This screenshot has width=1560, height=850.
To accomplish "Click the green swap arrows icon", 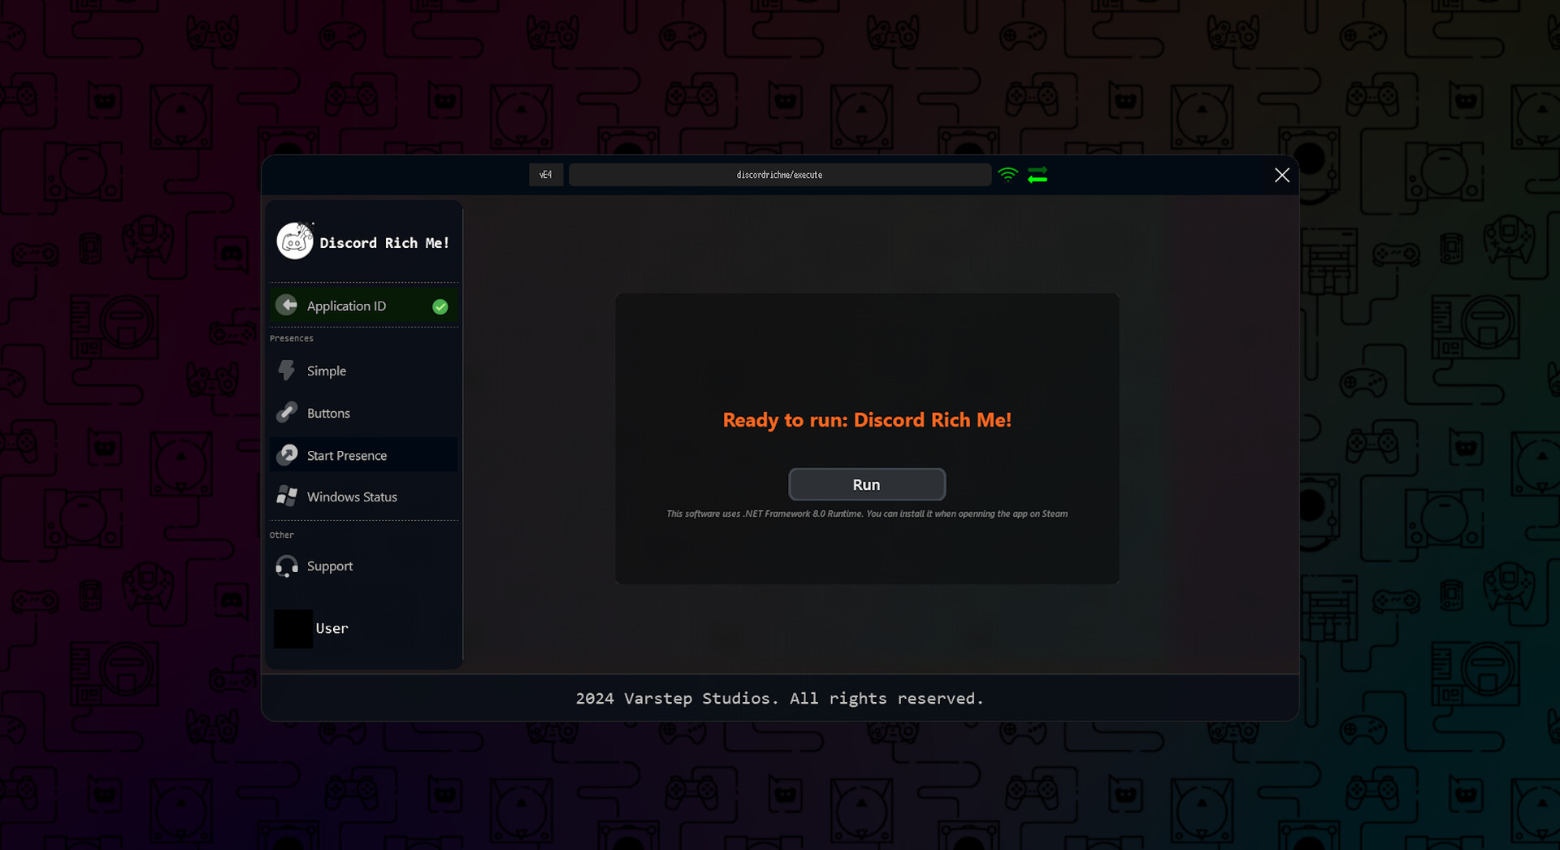I will 1038,175.
